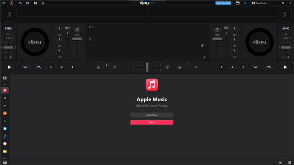Select the gold star source in sidebar
Screen dimensions: 294x165
click(5, 98)
